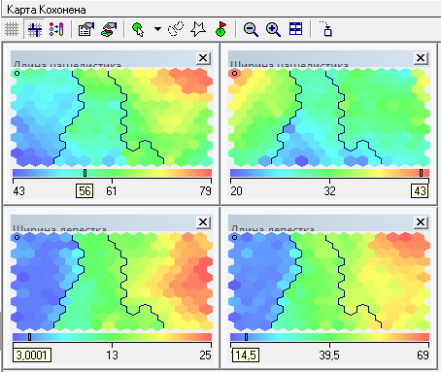Viewport: 441px width, 372px height.
Task: Click the boxed value 14,5
Action: [x=245, y=355]
